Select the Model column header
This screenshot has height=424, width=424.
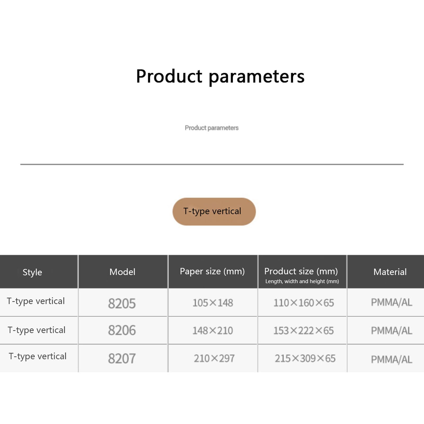click(x=123, y=272)
